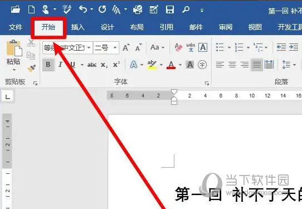Apply distributed alignment

tap(269, 64)
